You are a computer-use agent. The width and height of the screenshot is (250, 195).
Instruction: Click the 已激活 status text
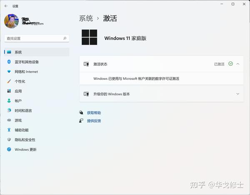(x=219, y=64)
